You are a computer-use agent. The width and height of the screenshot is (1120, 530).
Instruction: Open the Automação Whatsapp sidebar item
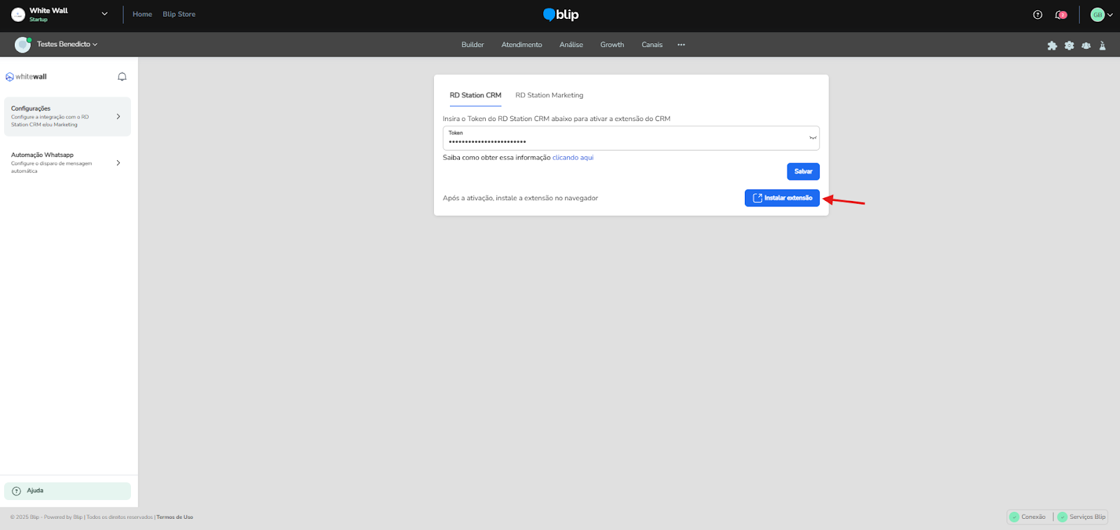pos(66,162)
